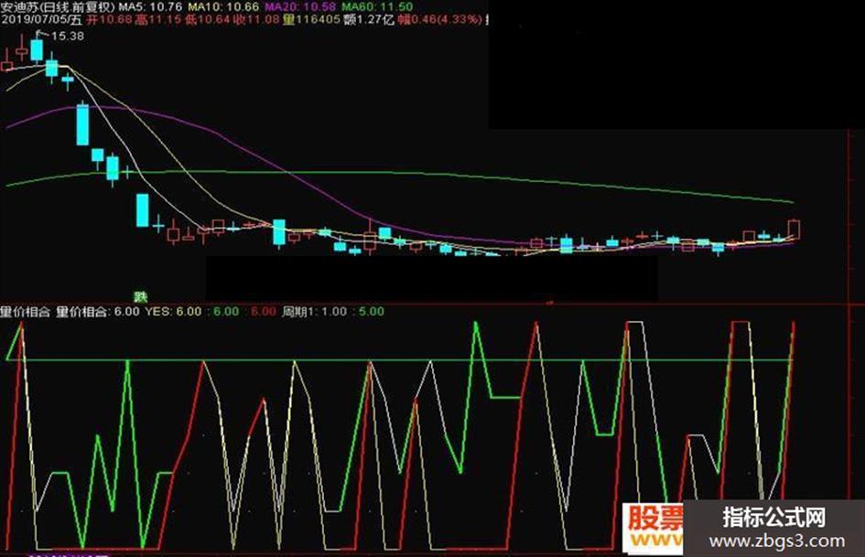Click the 周期1: 1.00 value

(x=315, y=312)
